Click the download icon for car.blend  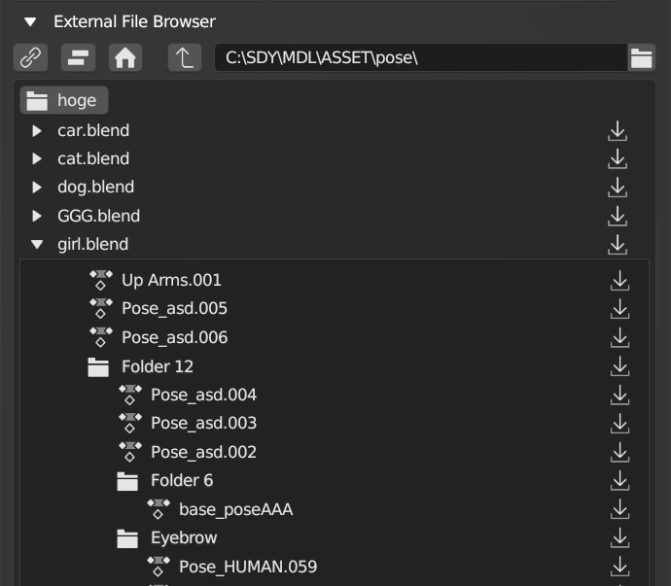617,131
